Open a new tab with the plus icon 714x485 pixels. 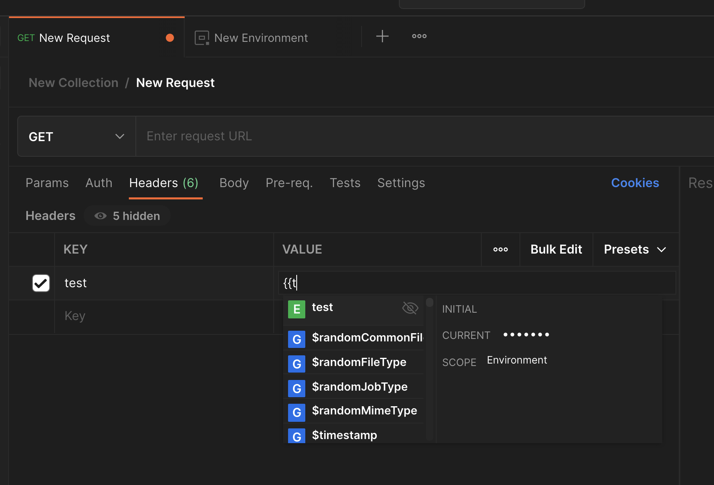pos(382,36)
